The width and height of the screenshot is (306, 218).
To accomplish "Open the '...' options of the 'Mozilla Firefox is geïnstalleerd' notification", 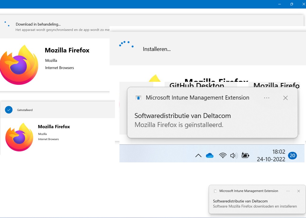I will click(267, 98).
